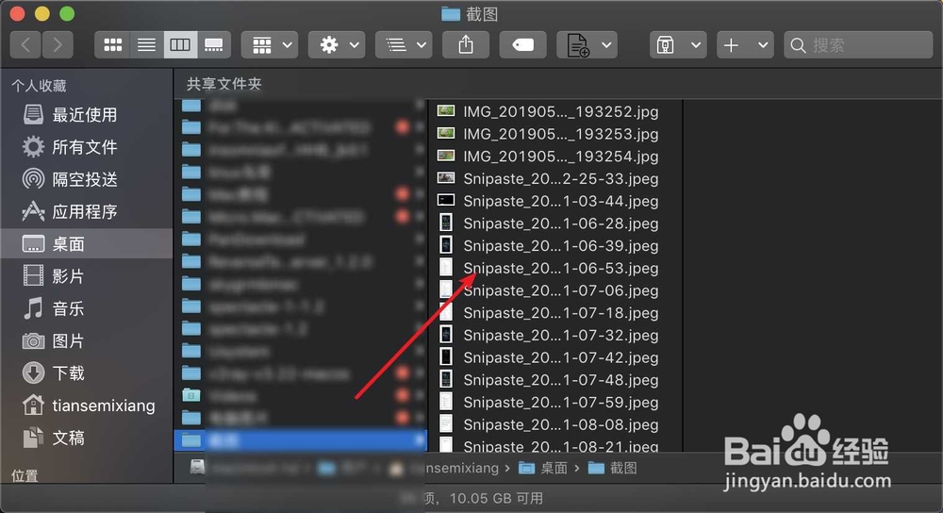Select file IMG_201905..._193253.jpg
Screen dimensions: 943x513
(554, 134)
